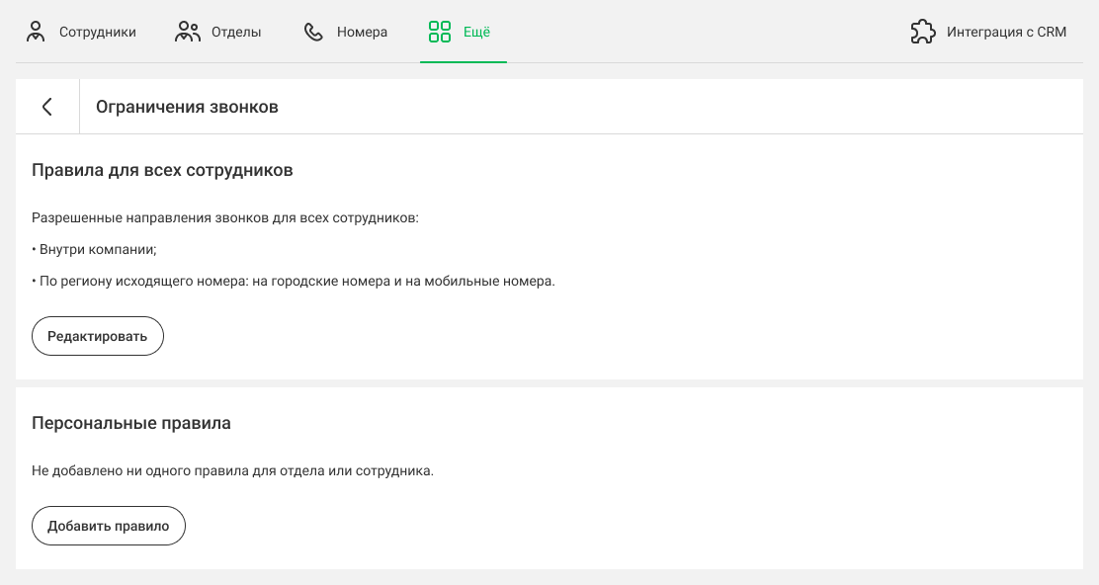Open the Сотрудники tab label
Screen dimensions: 1099x585
(98, 33)
